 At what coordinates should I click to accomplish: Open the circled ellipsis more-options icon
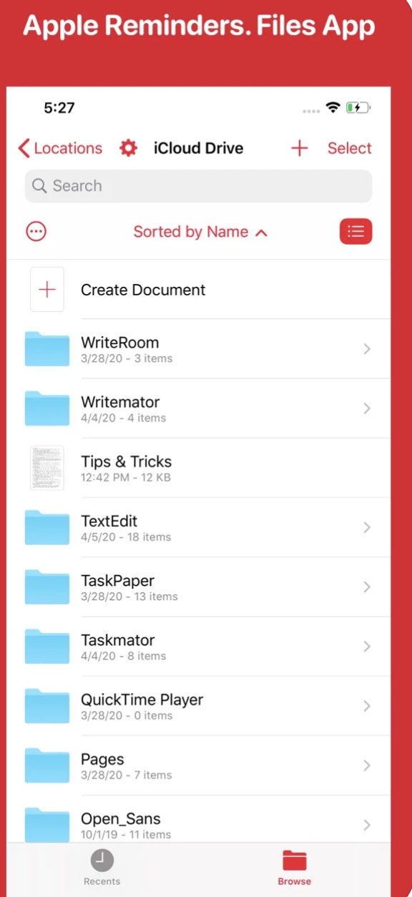click(x=36, y=231)
